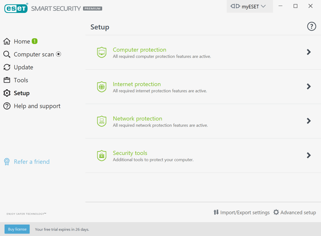The height and width of the screenshot is (236, 321).
Task: Minimize the ESET window
Action: coord(280,6)
